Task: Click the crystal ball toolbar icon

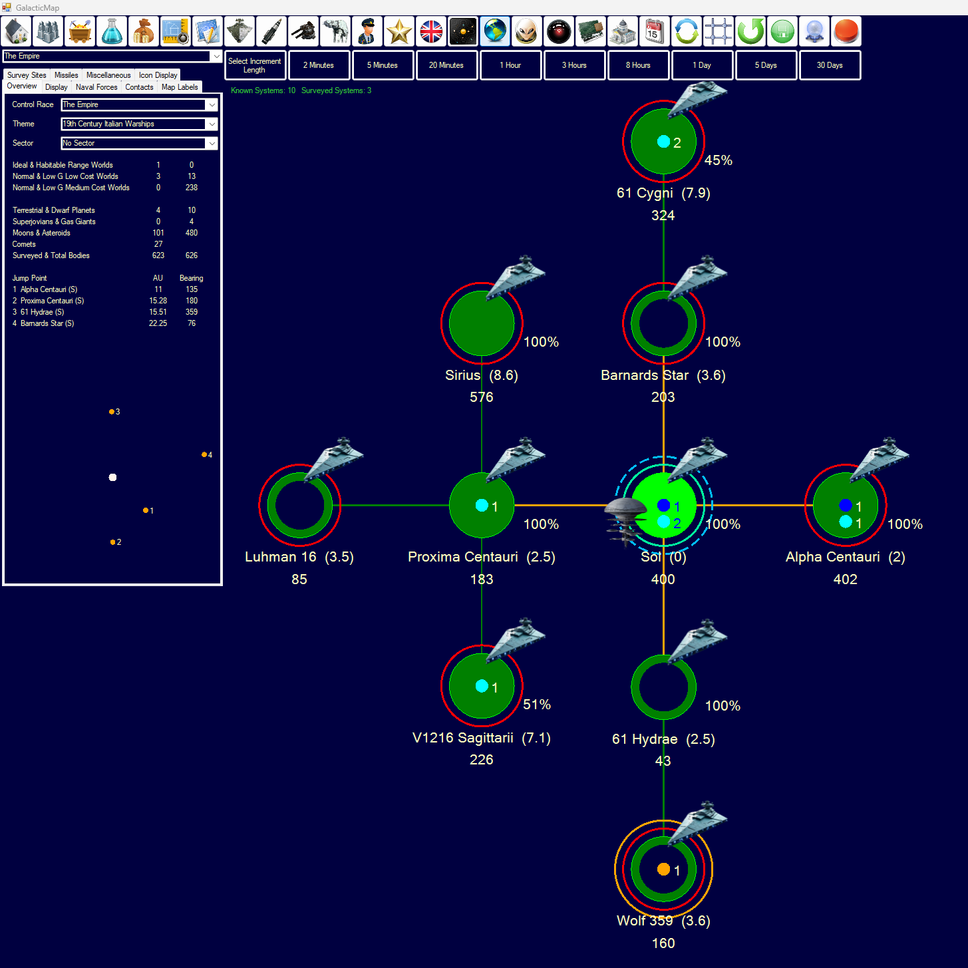Action: (x=814, y=31)
